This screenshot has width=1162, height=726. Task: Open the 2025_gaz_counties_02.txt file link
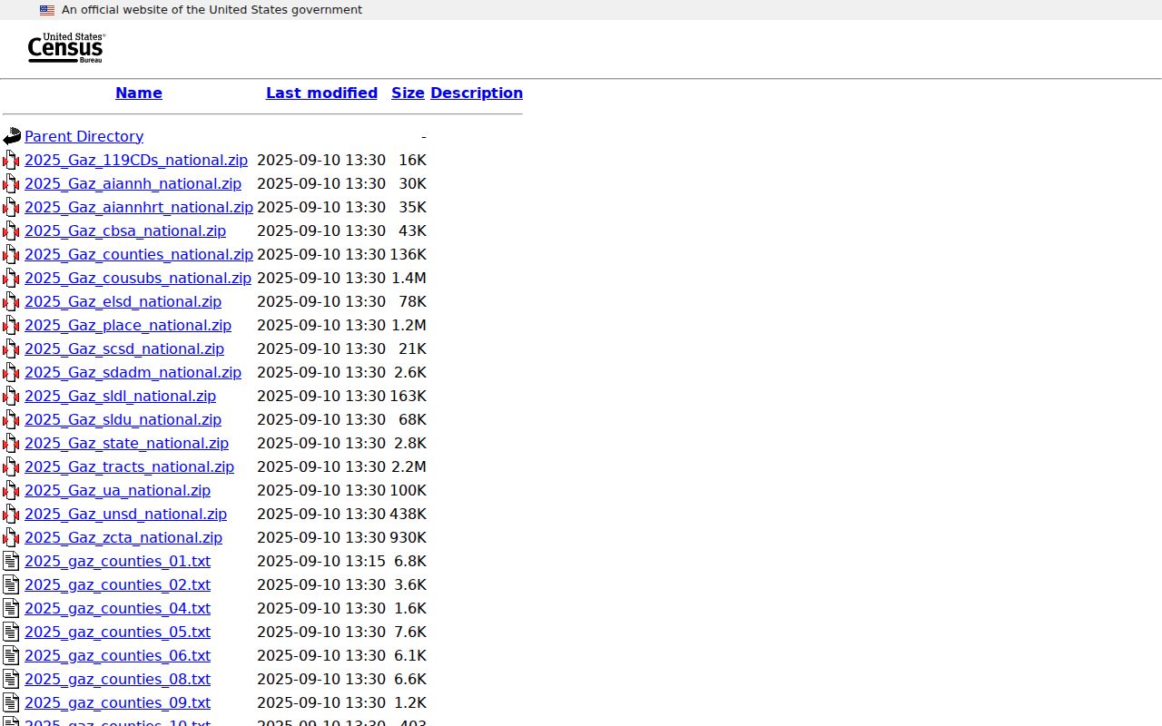pos(117,584)
